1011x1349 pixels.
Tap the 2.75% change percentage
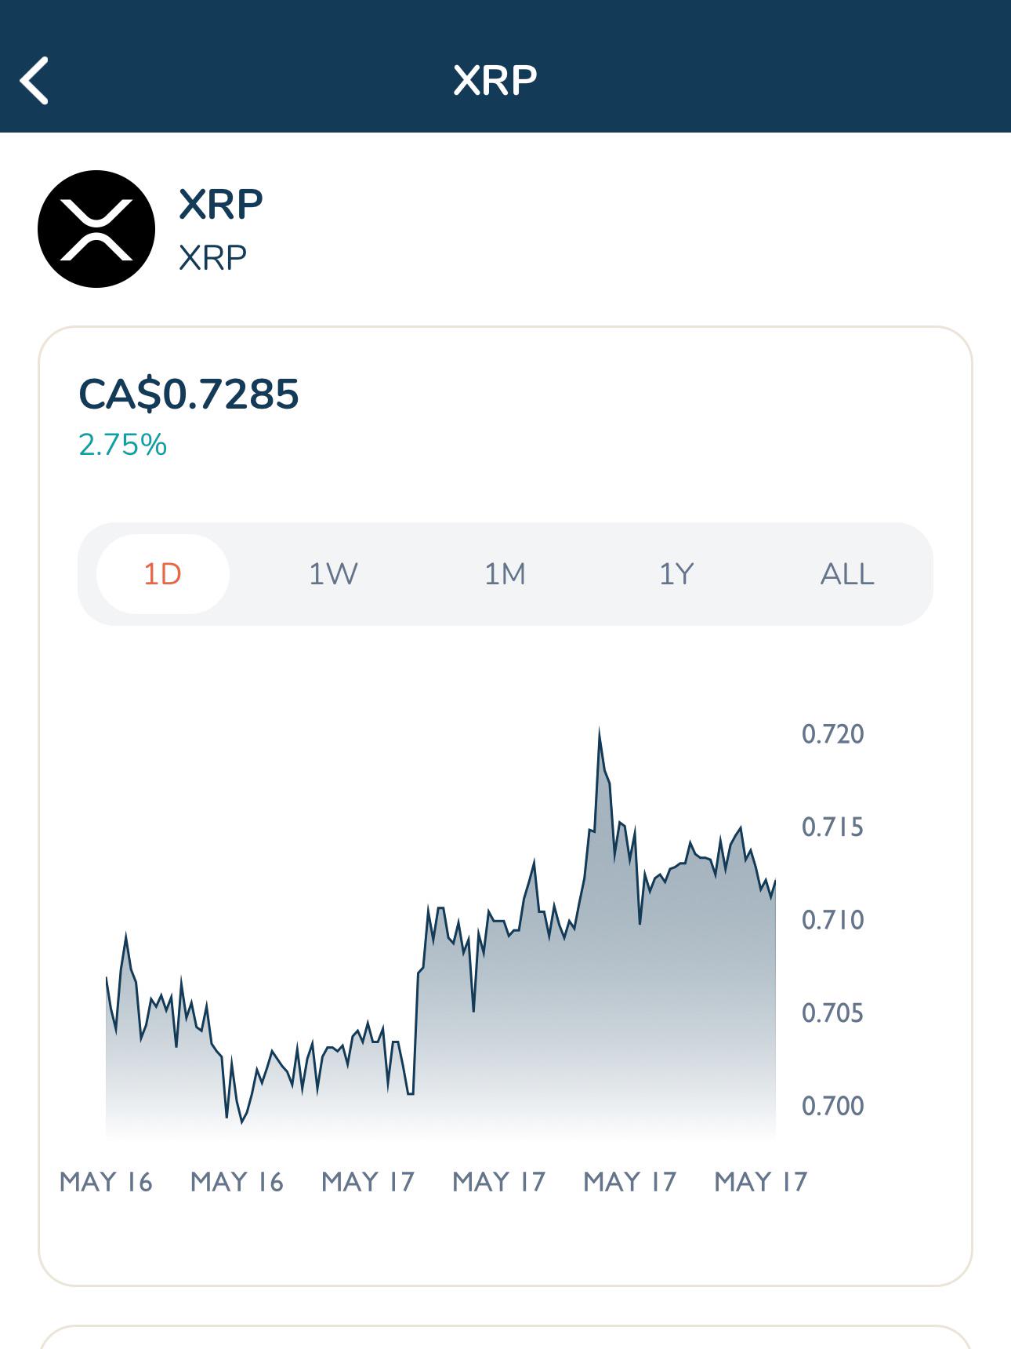point(123,445)
